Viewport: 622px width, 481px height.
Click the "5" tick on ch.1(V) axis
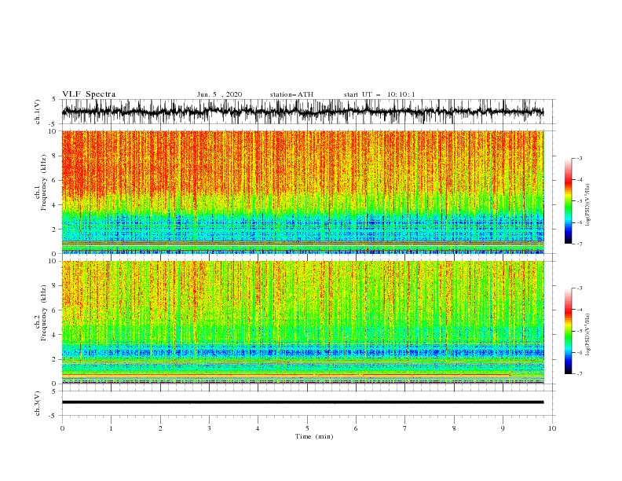click(x=55, y=99)
